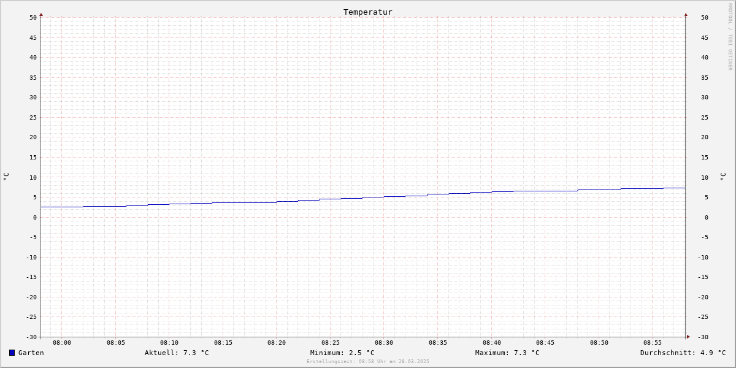736x368 pixels.
Task: Click the blue temperature line near 08:30
Action: tap(385, 196)
